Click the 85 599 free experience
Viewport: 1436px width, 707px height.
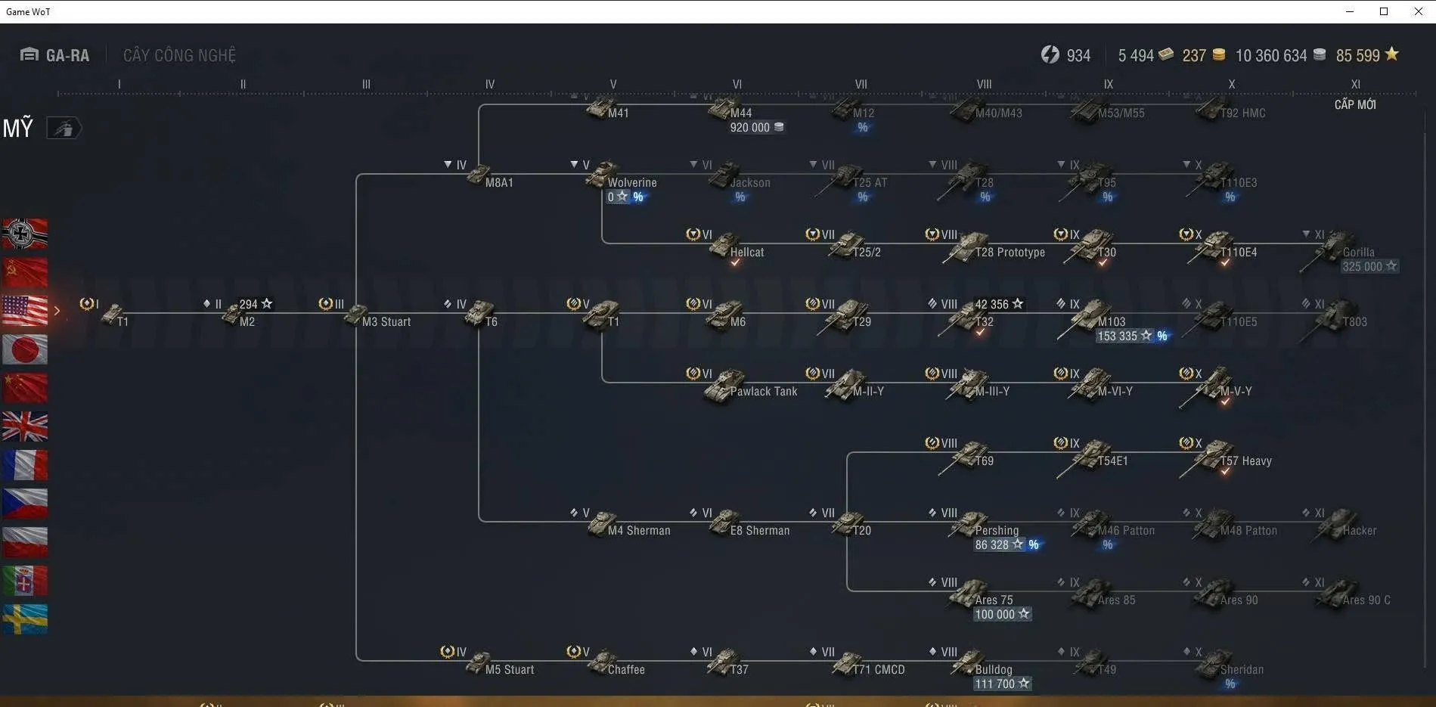coord(1367,55)
